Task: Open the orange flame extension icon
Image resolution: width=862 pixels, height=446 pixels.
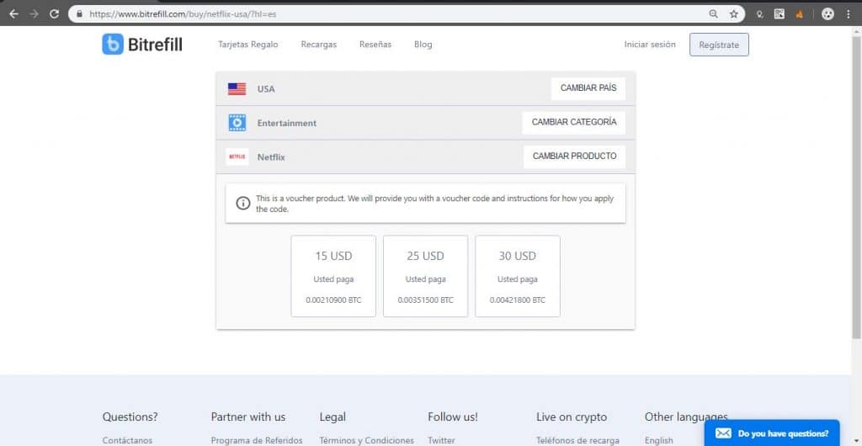Action: (800, 14)
